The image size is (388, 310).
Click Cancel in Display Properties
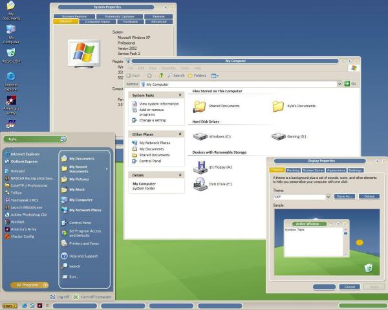(350, 287)
